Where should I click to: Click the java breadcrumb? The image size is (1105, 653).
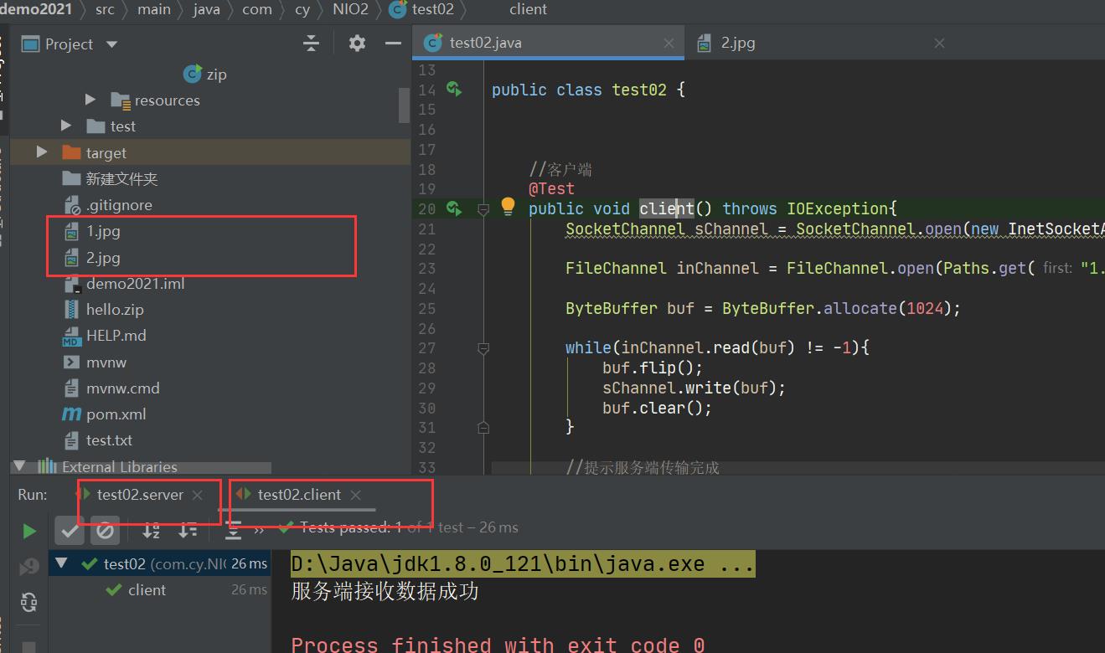[206, 9]
